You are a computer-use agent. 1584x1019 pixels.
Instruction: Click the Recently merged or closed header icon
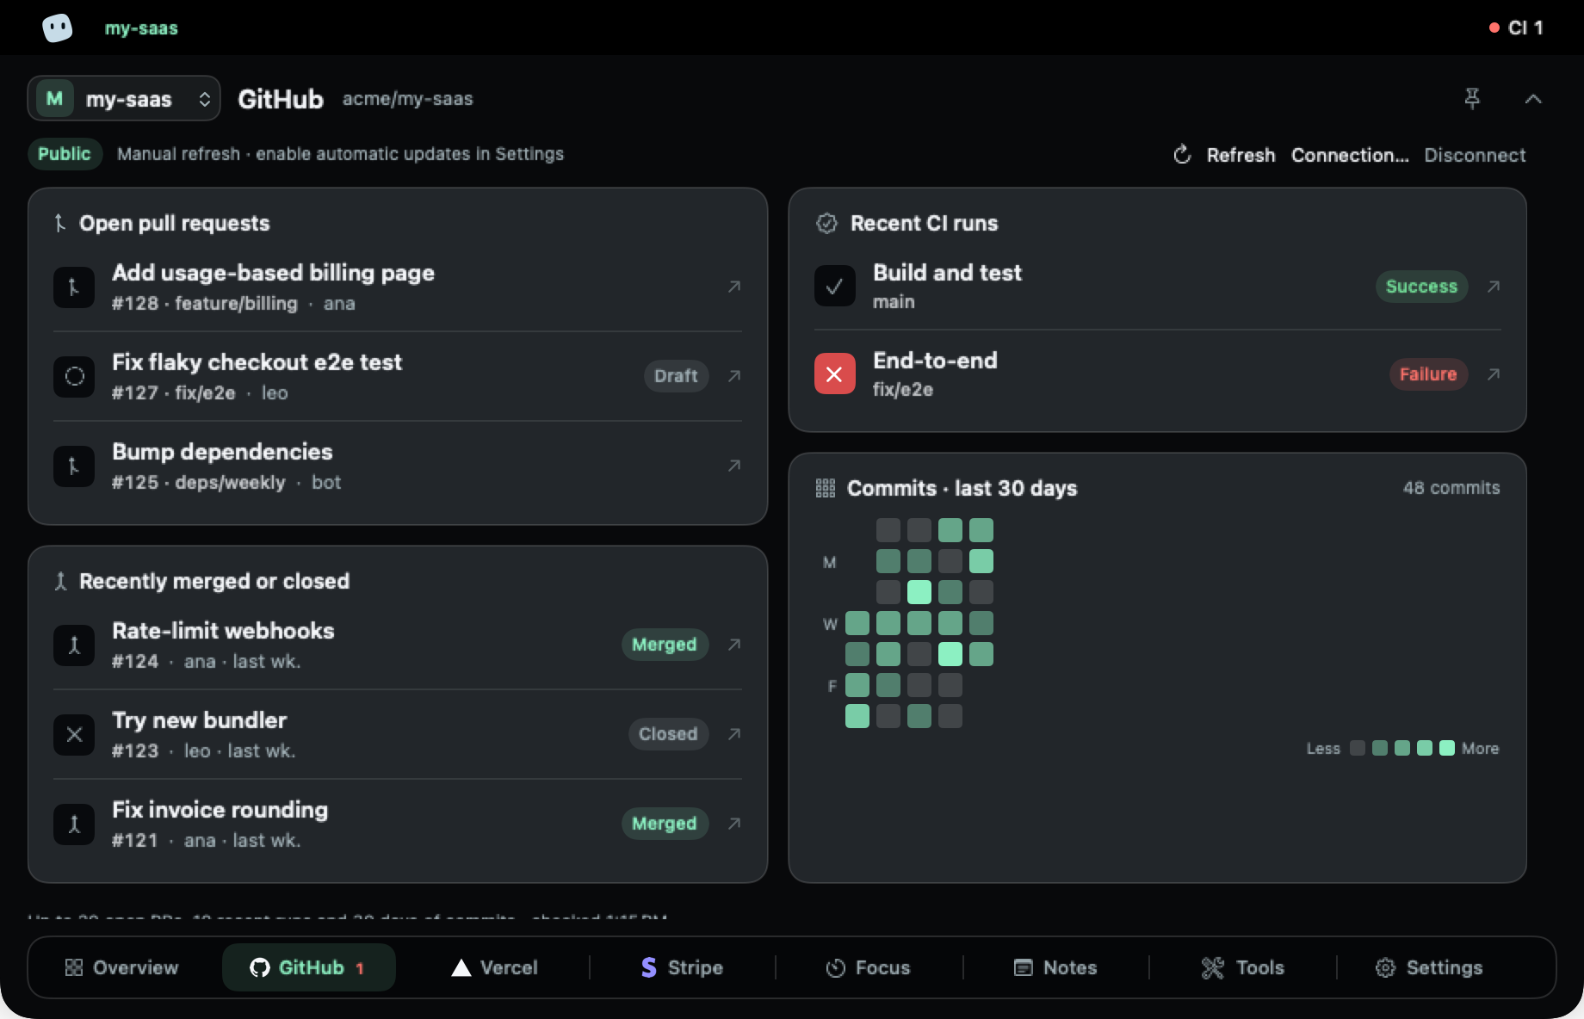60,581
